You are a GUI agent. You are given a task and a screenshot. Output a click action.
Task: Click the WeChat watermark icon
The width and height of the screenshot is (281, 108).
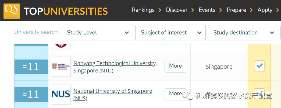pyautogui.click(x=189, y=95)
